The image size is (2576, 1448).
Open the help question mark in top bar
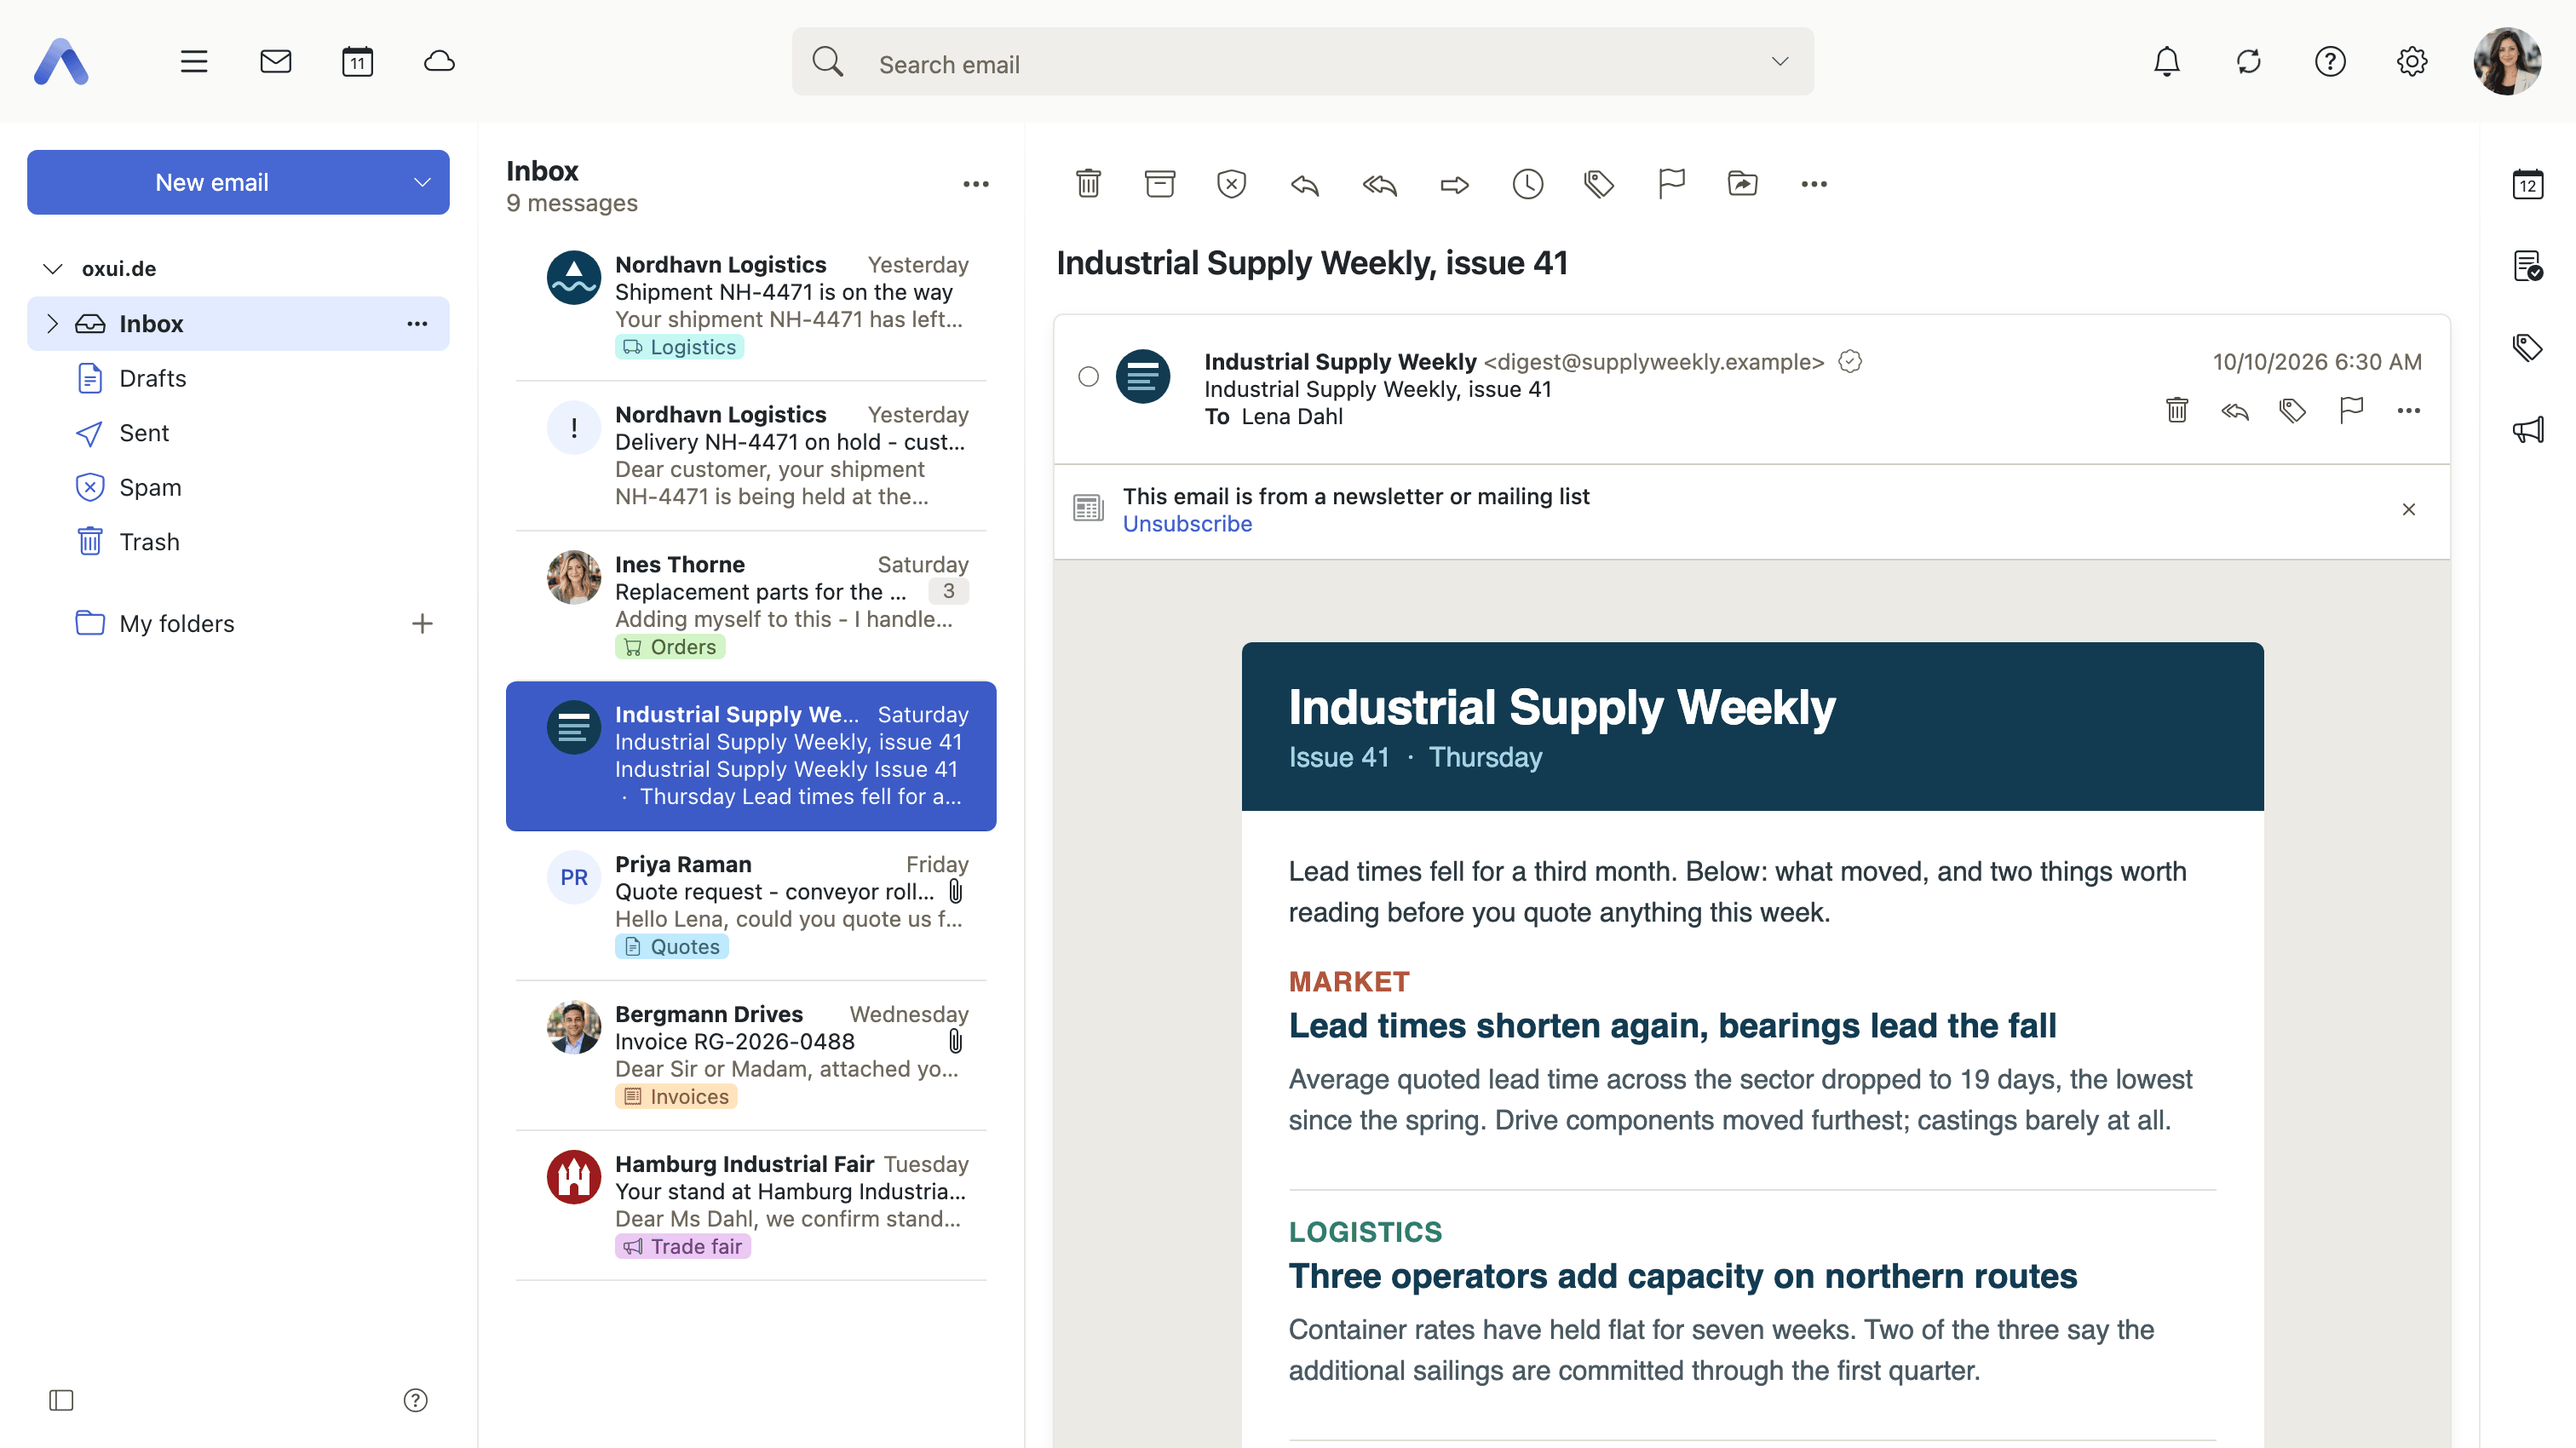(x=2330, y=62)
